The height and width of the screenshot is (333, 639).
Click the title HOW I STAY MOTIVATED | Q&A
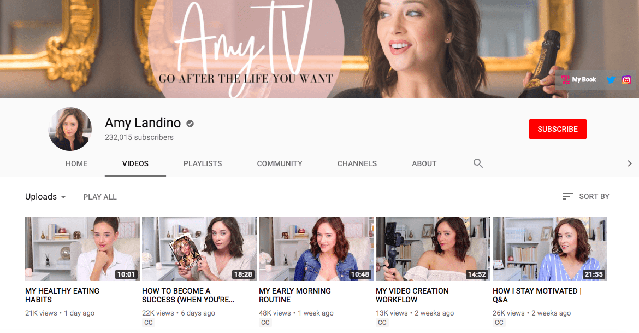pos(537,295)
